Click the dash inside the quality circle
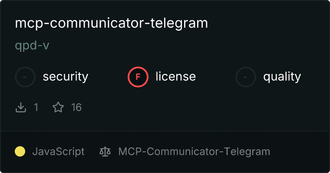 (x=245, y=77)
